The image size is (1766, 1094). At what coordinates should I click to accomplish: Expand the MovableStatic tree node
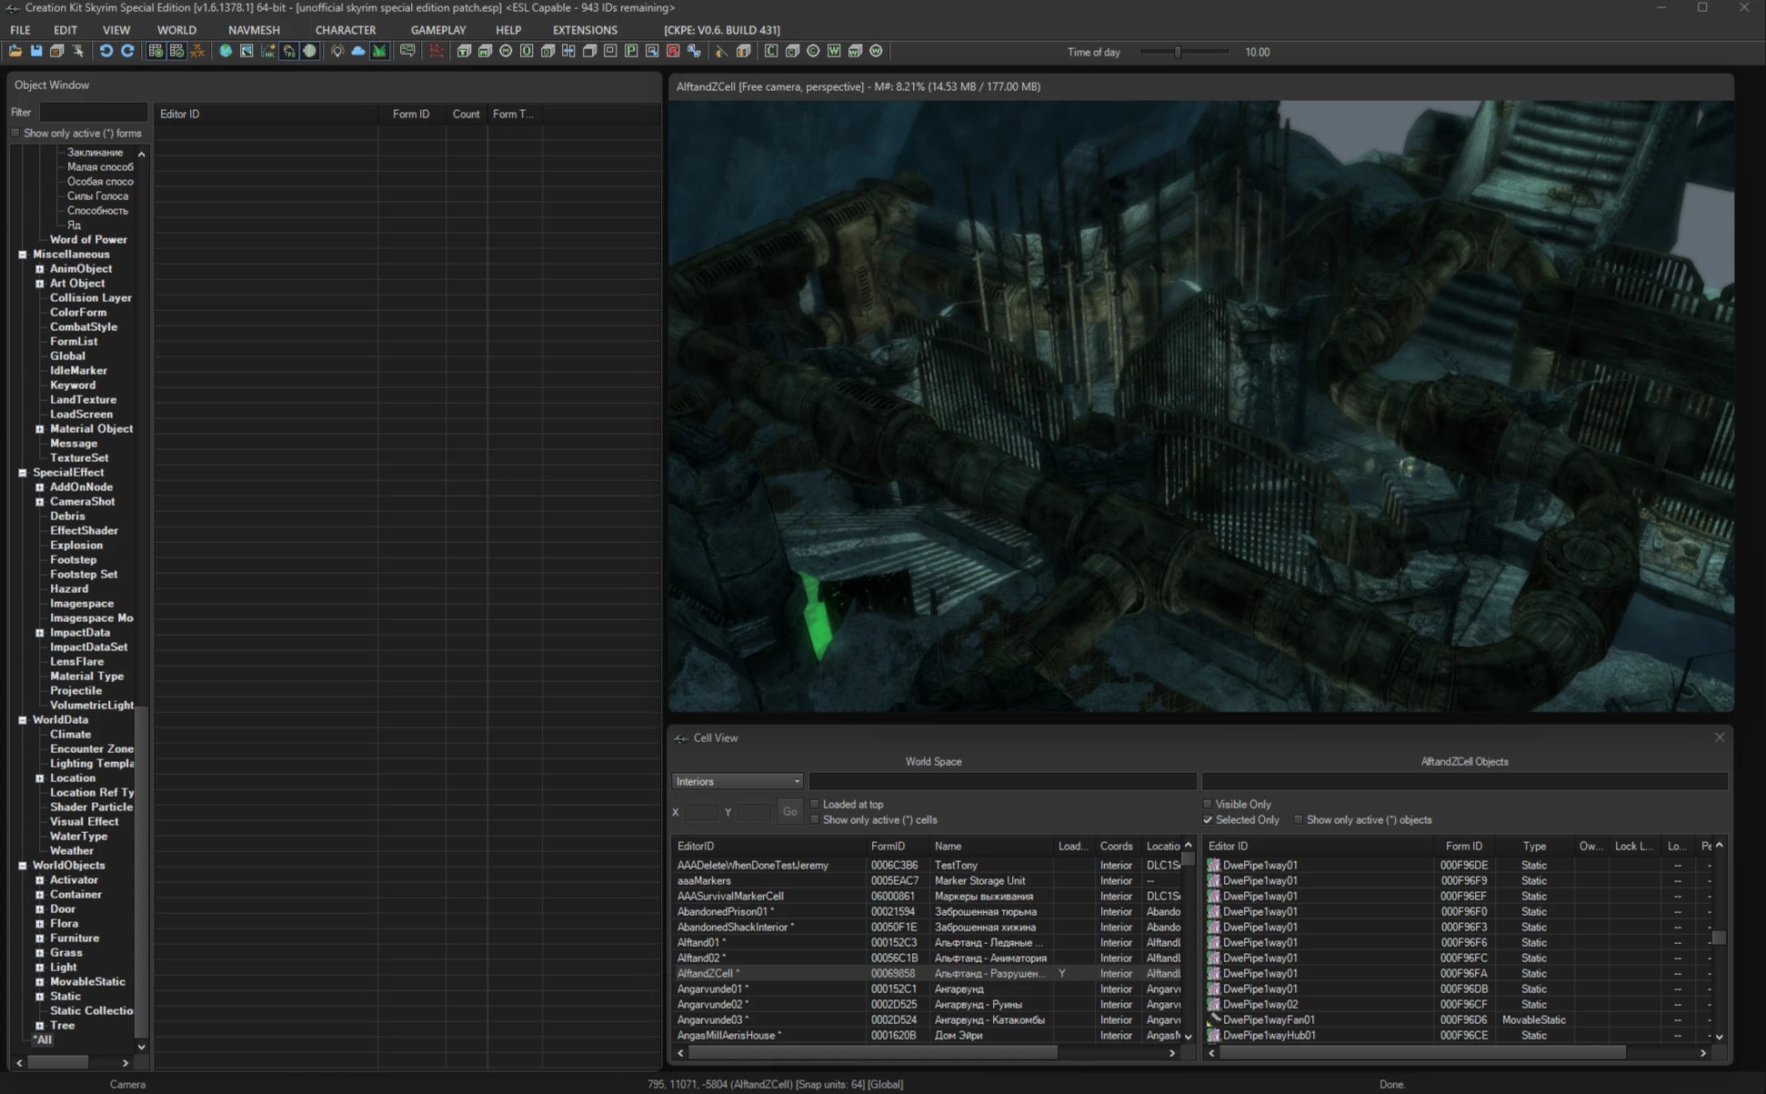coord(40,982)
